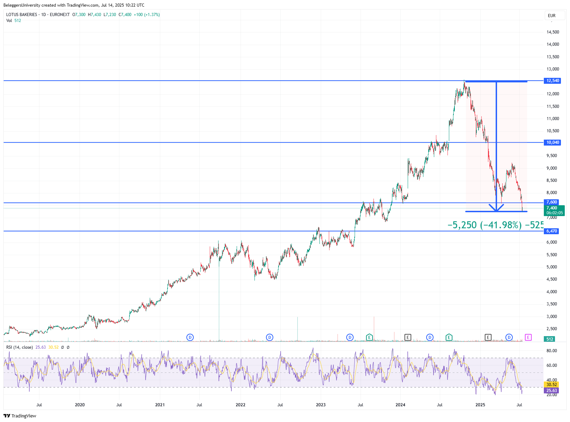Screen dimensions: 570x422
Task: Click the 2020 label on the time axis
Action: pos(80,405)
